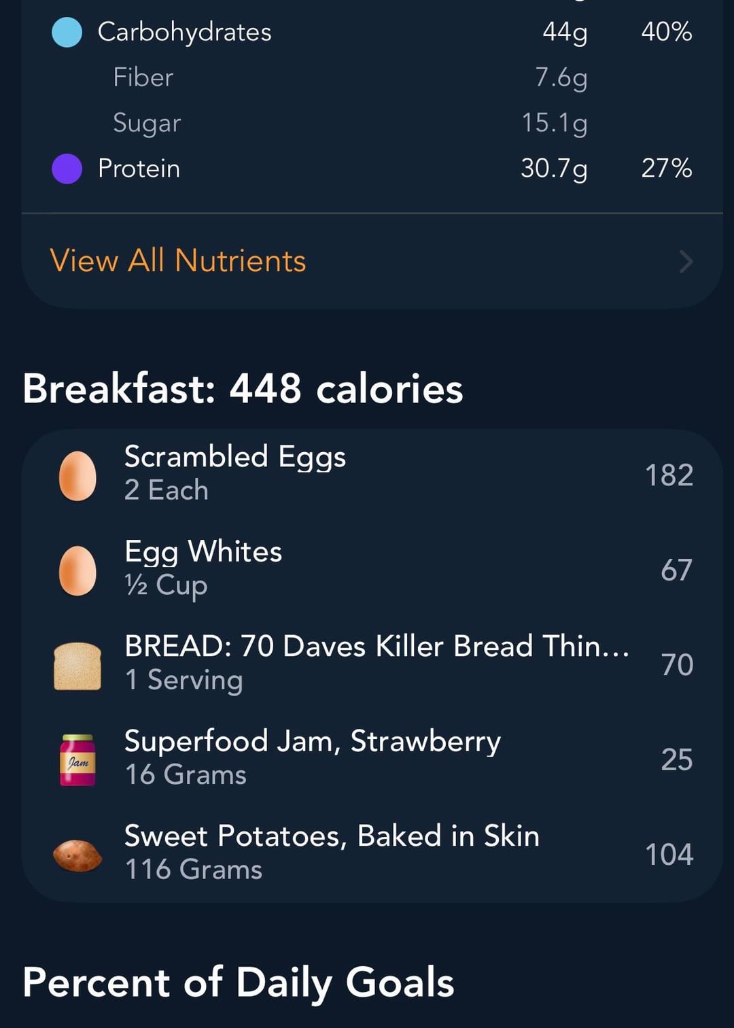Screen dimensions: 734x1028
Task: Tap the purple Protein color dot
Action: click(x=67, y=169)
